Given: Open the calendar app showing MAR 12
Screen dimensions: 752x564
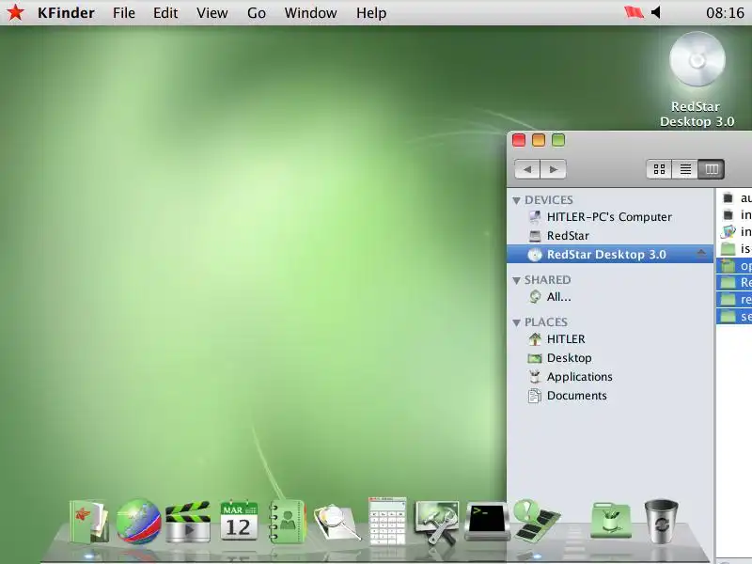Looking at the screenshot, I should coord(239,521).
